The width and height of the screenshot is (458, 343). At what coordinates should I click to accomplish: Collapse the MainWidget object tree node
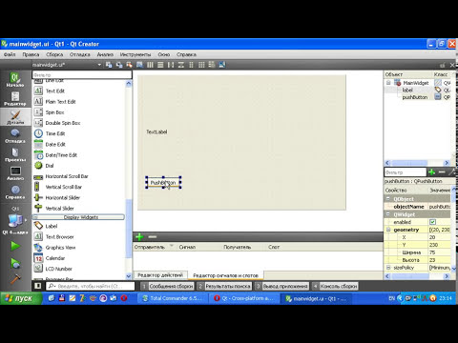pos(388,83)
